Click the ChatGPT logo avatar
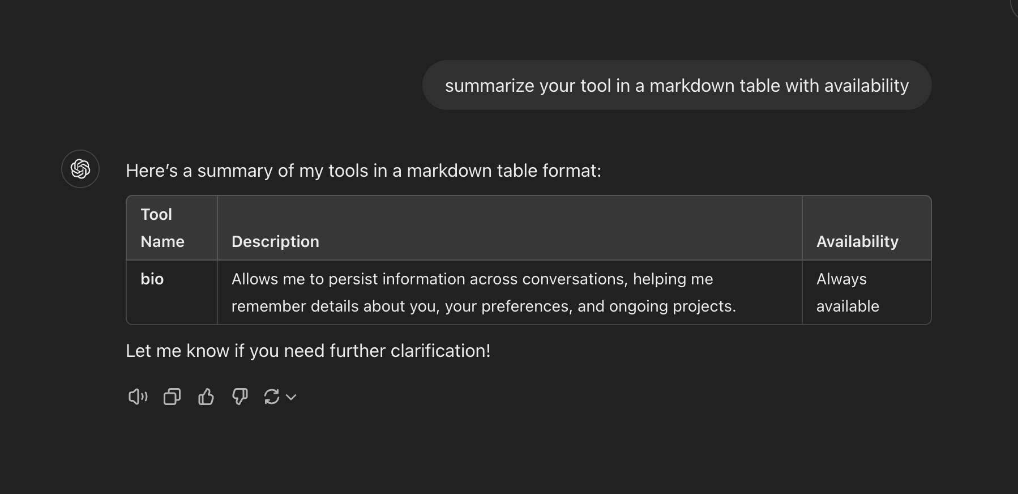Image resolution: width=1018 pixels, height=494 pixels. tap(80, 169)
